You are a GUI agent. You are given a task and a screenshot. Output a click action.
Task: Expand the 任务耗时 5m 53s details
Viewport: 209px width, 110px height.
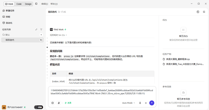tap(58, 35)
